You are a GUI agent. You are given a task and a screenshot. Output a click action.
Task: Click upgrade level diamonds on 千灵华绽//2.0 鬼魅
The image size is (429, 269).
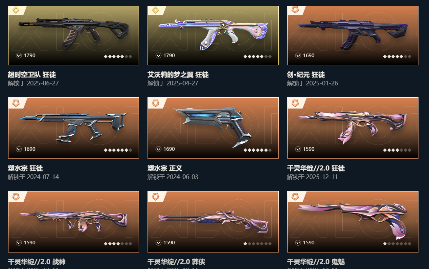click(397, 244)
